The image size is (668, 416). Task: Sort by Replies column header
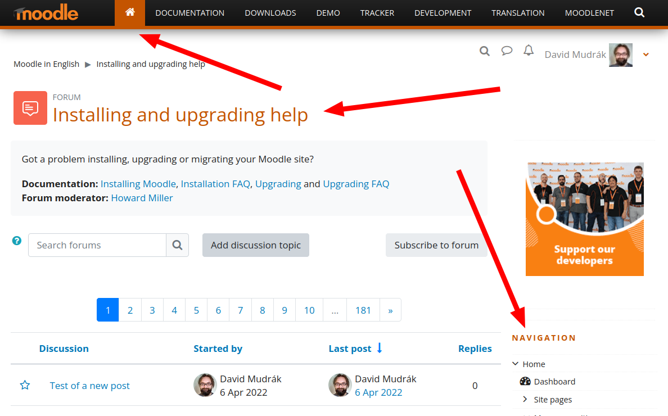pos(475,349)
